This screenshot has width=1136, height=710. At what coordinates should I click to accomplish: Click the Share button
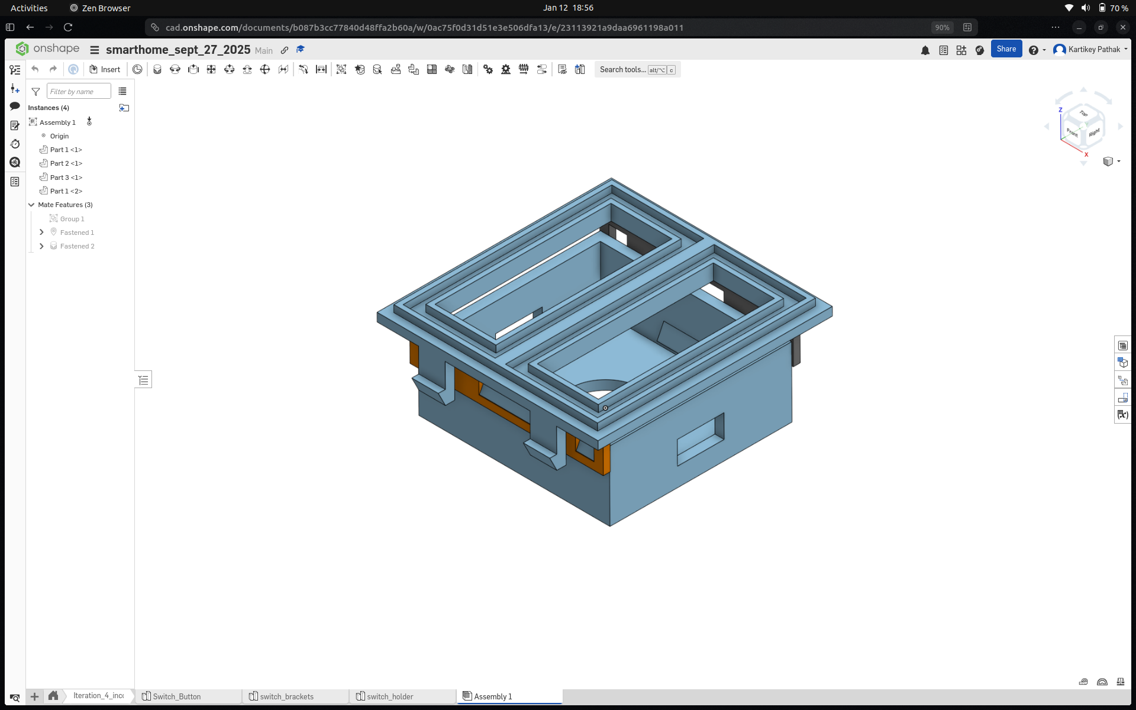click(1006, 49)
